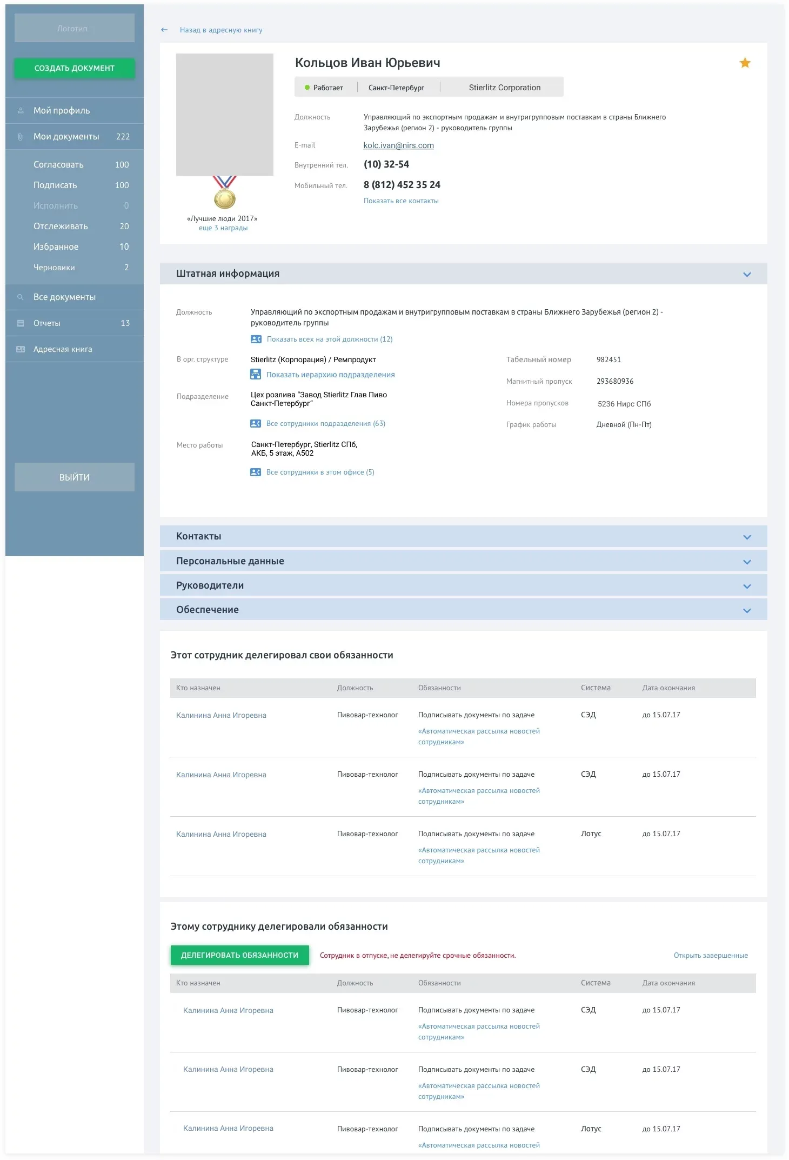Expand the Контакты section
789x1160 pixels.
(463, 537)
